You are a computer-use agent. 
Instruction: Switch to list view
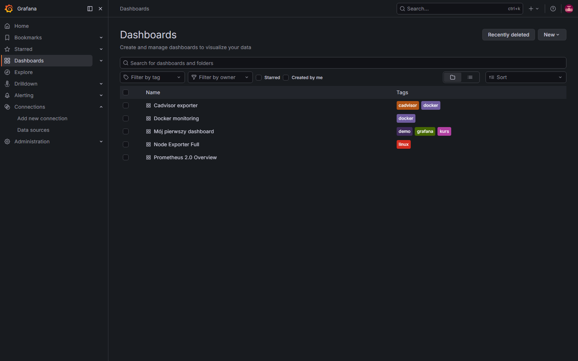470,77
